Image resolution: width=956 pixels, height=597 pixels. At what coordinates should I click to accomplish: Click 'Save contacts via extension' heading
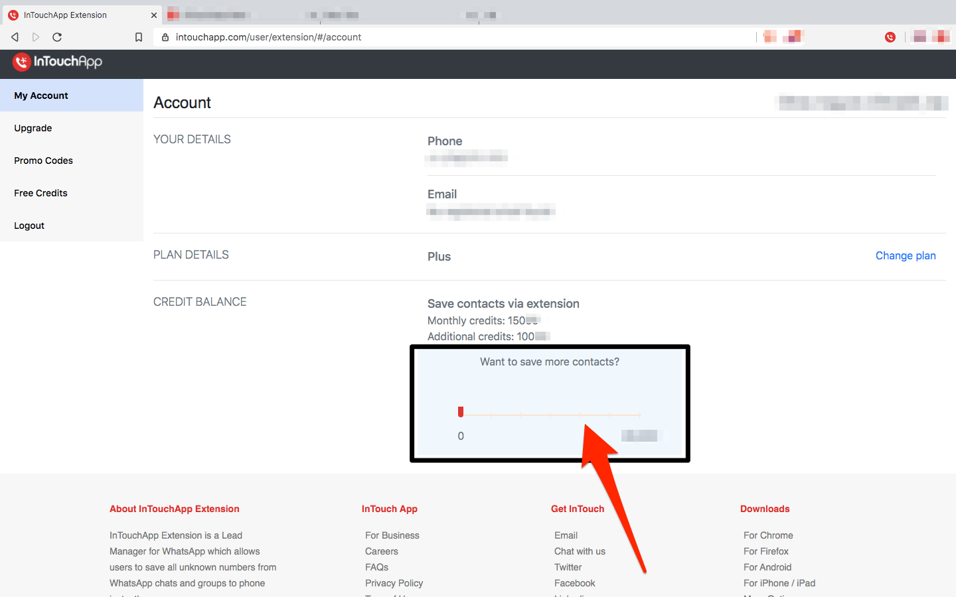pyautogui.click(x=503, y=304)
